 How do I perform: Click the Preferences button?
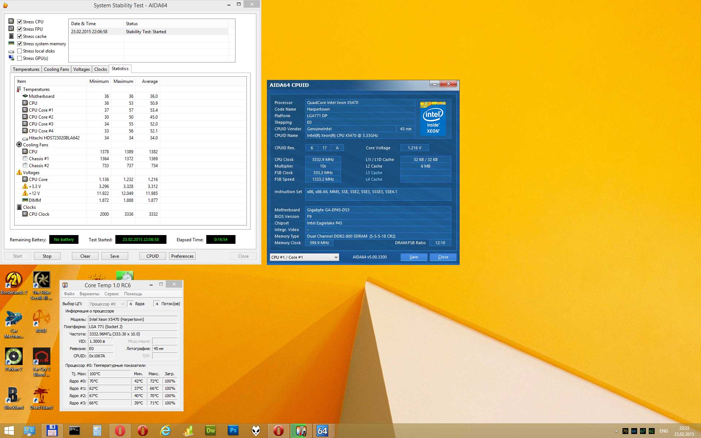tap(182, 256)
